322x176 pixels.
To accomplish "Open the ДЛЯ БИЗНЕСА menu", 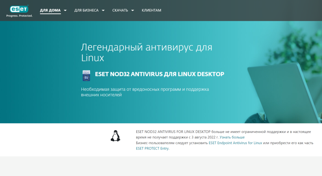I will 86,10.
